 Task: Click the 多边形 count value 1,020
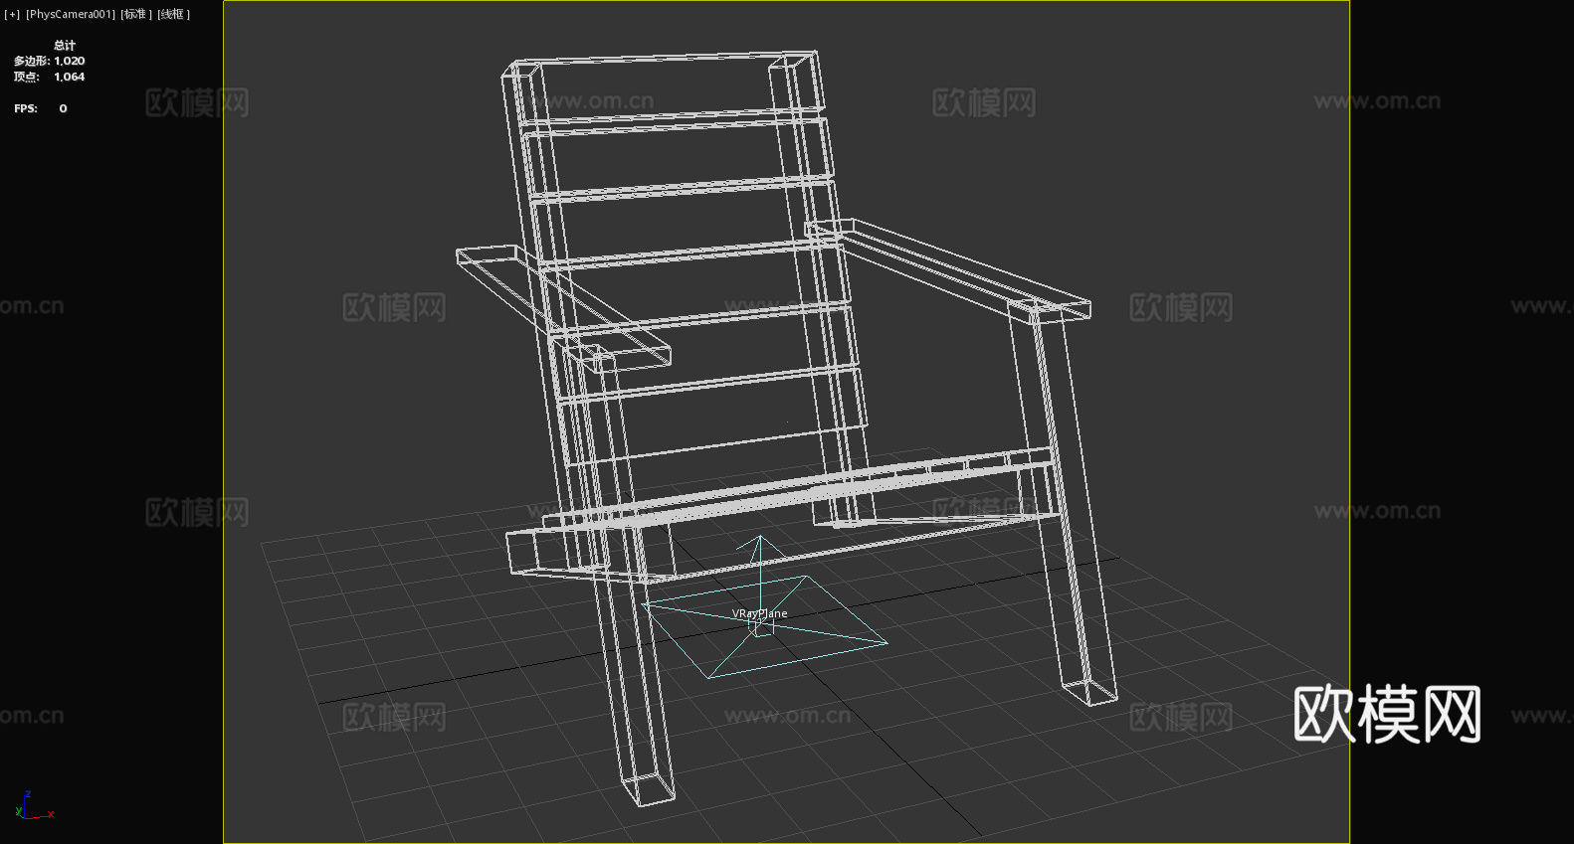click(70, 61)
